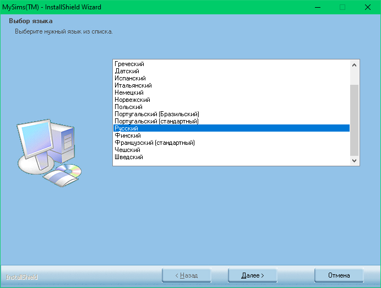This screenshot has height=288, width=381.
Task: Select Датский in the language list
Action: pos(232,71)
